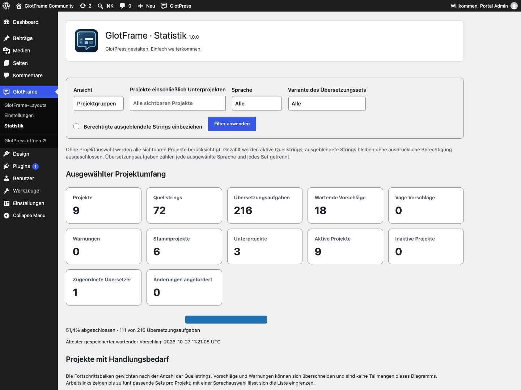521x390 pixels.
Task: Click the Design paintbrush icon
Action: click(x=7, y=154)
